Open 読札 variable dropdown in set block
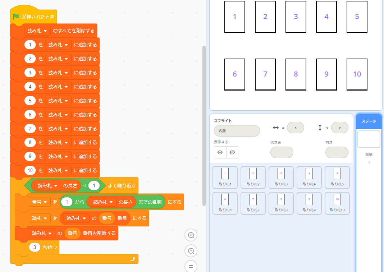This screenshot has width=384, height=272. pos(40,218)
